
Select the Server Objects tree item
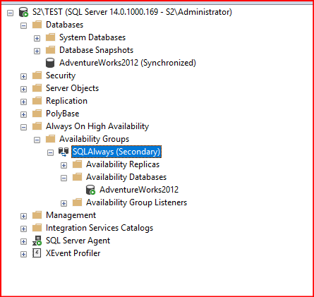(72, 88)
